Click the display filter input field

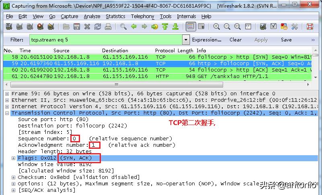106,40
